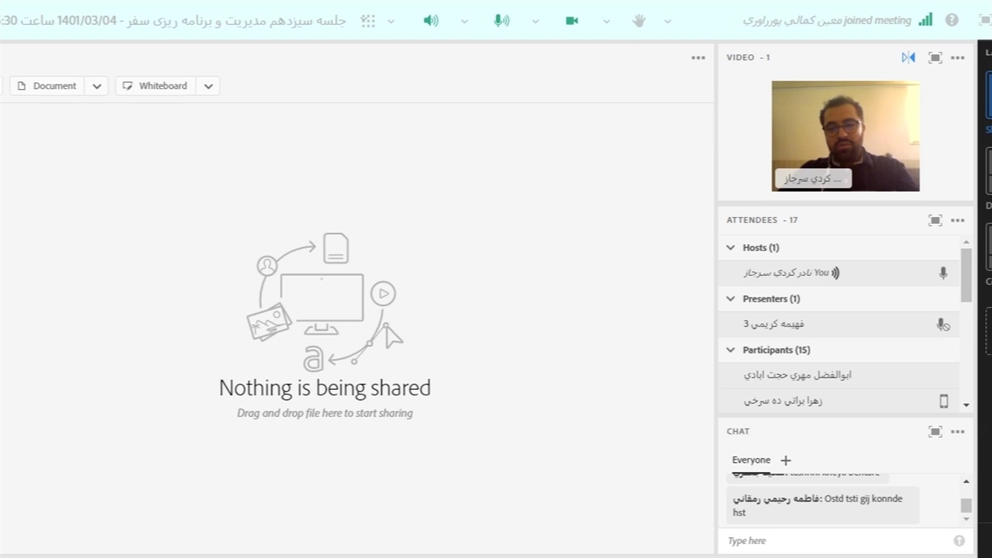
Task: Open the Whiteboard dropdown arrow
Action: pos(208,86)
